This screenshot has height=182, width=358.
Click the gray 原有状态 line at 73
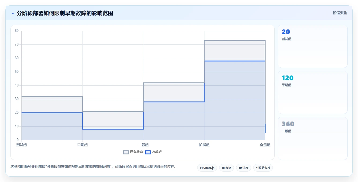235,40
